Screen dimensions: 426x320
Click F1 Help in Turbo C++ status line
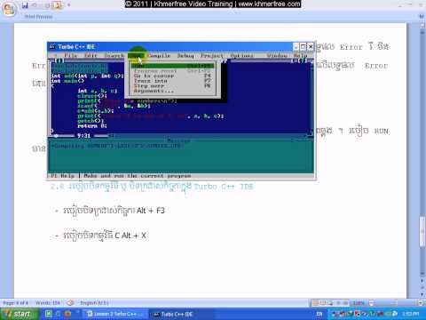(x=63, y=176)
